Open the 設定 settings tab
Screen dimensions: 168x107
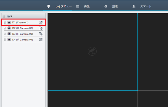point(115,6)
